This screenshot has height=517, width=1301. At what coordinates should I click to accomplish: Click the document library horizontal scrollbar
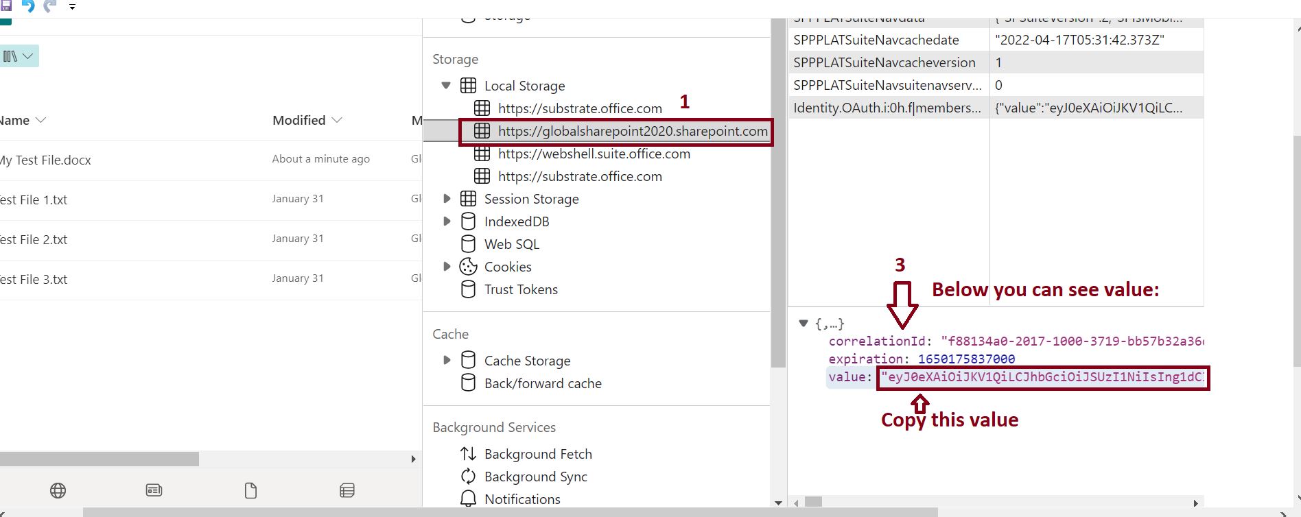pyautogui.click(x=99, y=459)
